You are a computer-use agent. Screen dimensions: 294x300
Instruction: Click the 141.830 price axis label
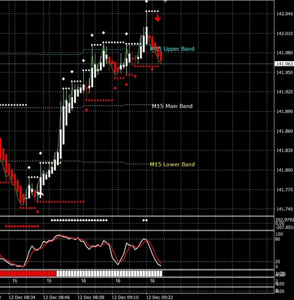click(285, 150)
